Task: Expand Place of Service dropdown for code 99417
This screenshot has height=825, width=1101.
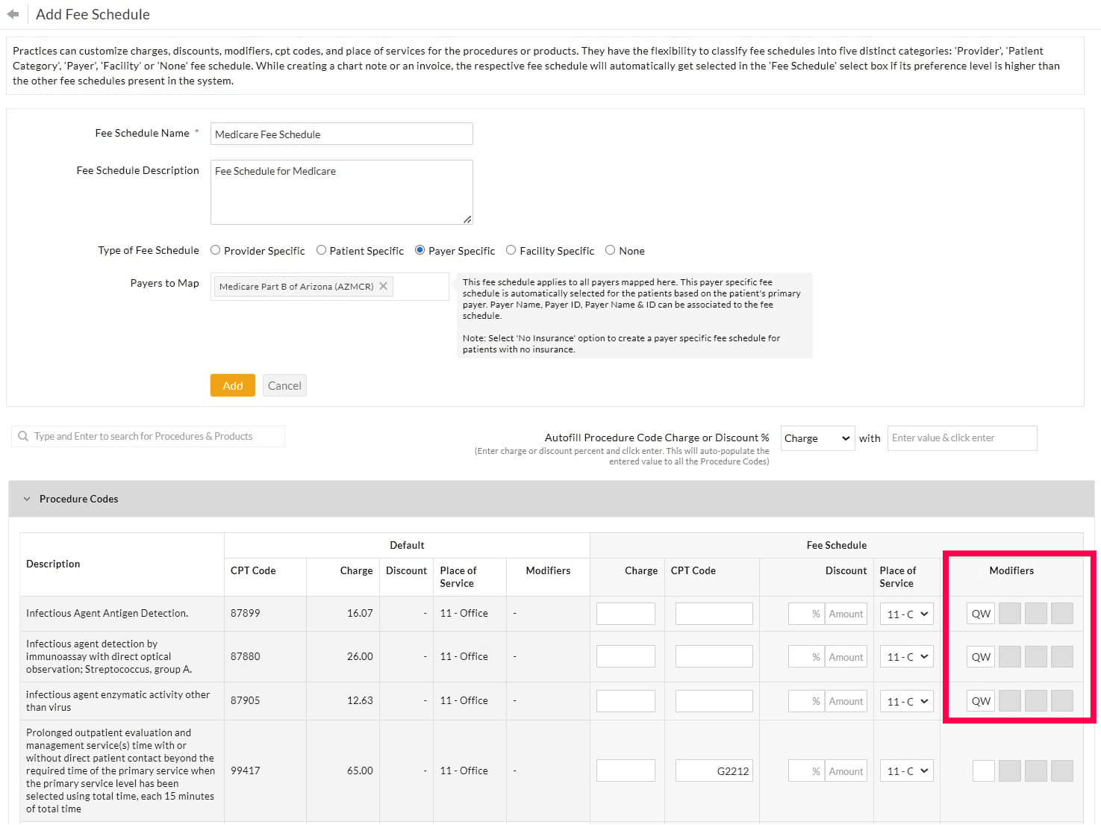Action: coord(907,771)
